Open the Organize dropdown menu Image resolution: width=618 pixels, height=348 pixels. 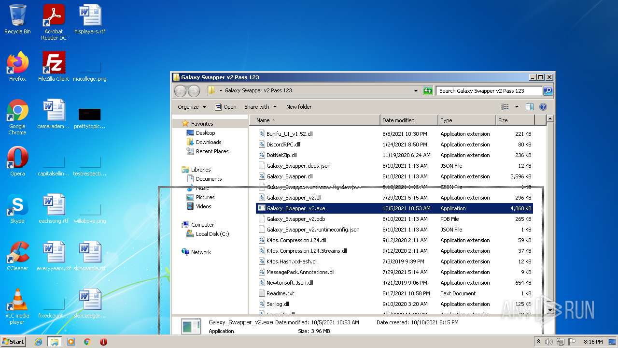(x=192, y=107)
